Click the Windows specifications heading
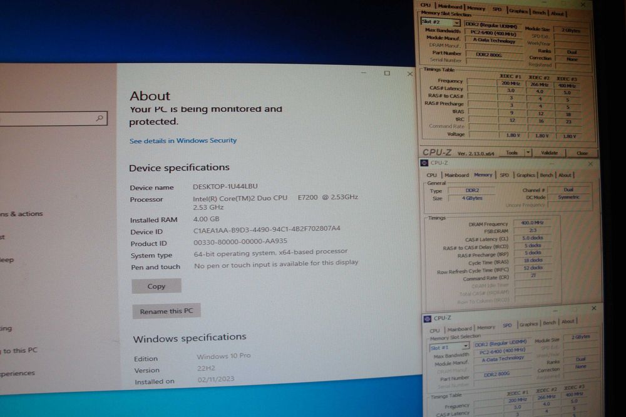Screen dimensions: 626x417 coord(190,338)
